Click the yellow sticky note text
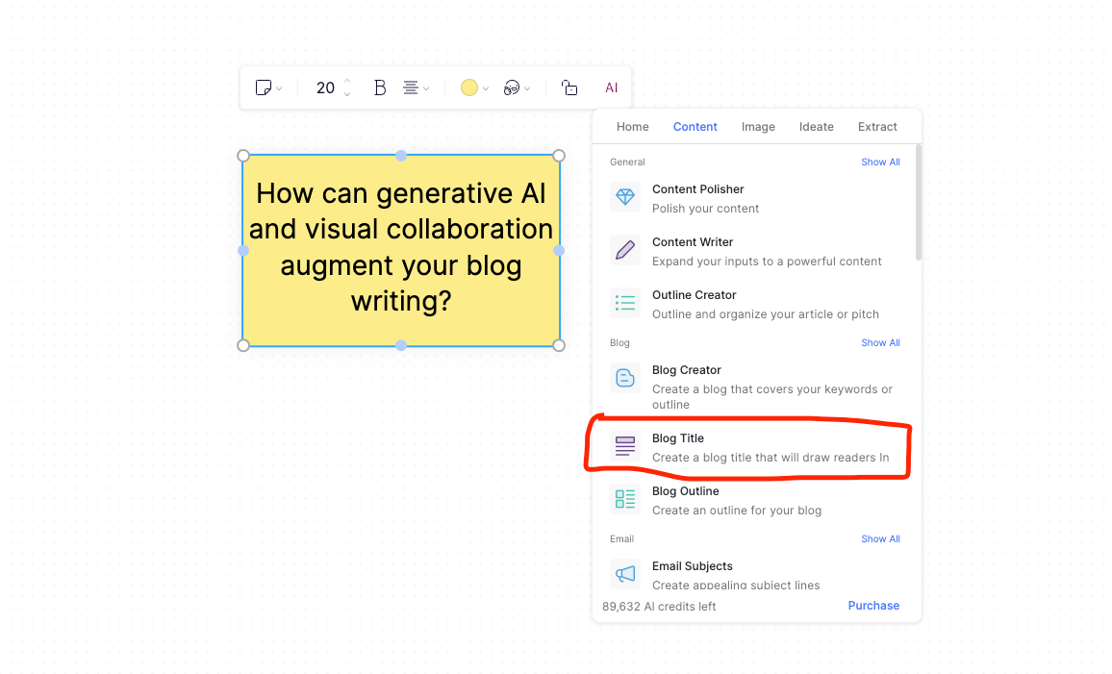Viewport: 1112px width, 674px height. [x=401, y=247]
